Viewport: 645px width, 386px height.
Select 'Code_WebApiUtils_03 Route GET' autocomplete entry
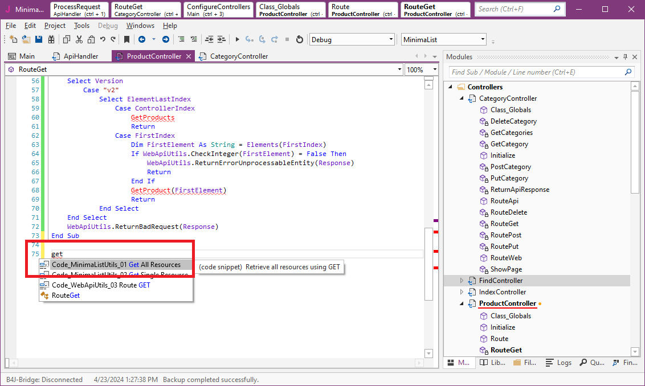(x=100, y=285)
